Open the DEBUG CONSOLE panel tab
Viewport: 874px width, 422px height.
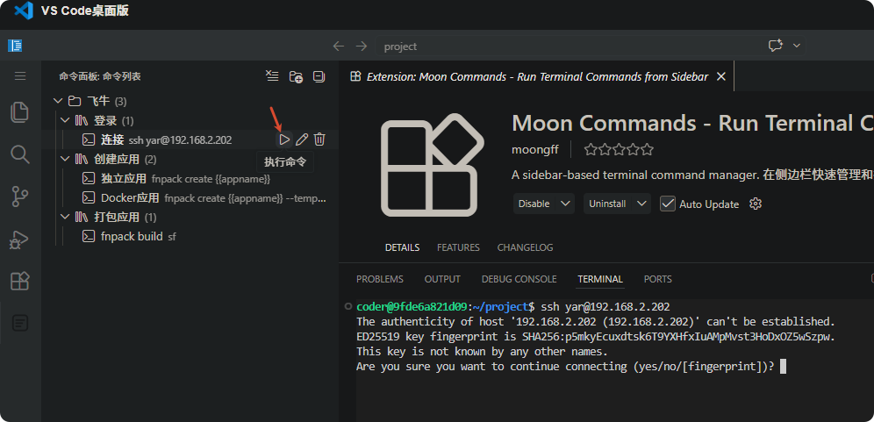coord(519,279)
